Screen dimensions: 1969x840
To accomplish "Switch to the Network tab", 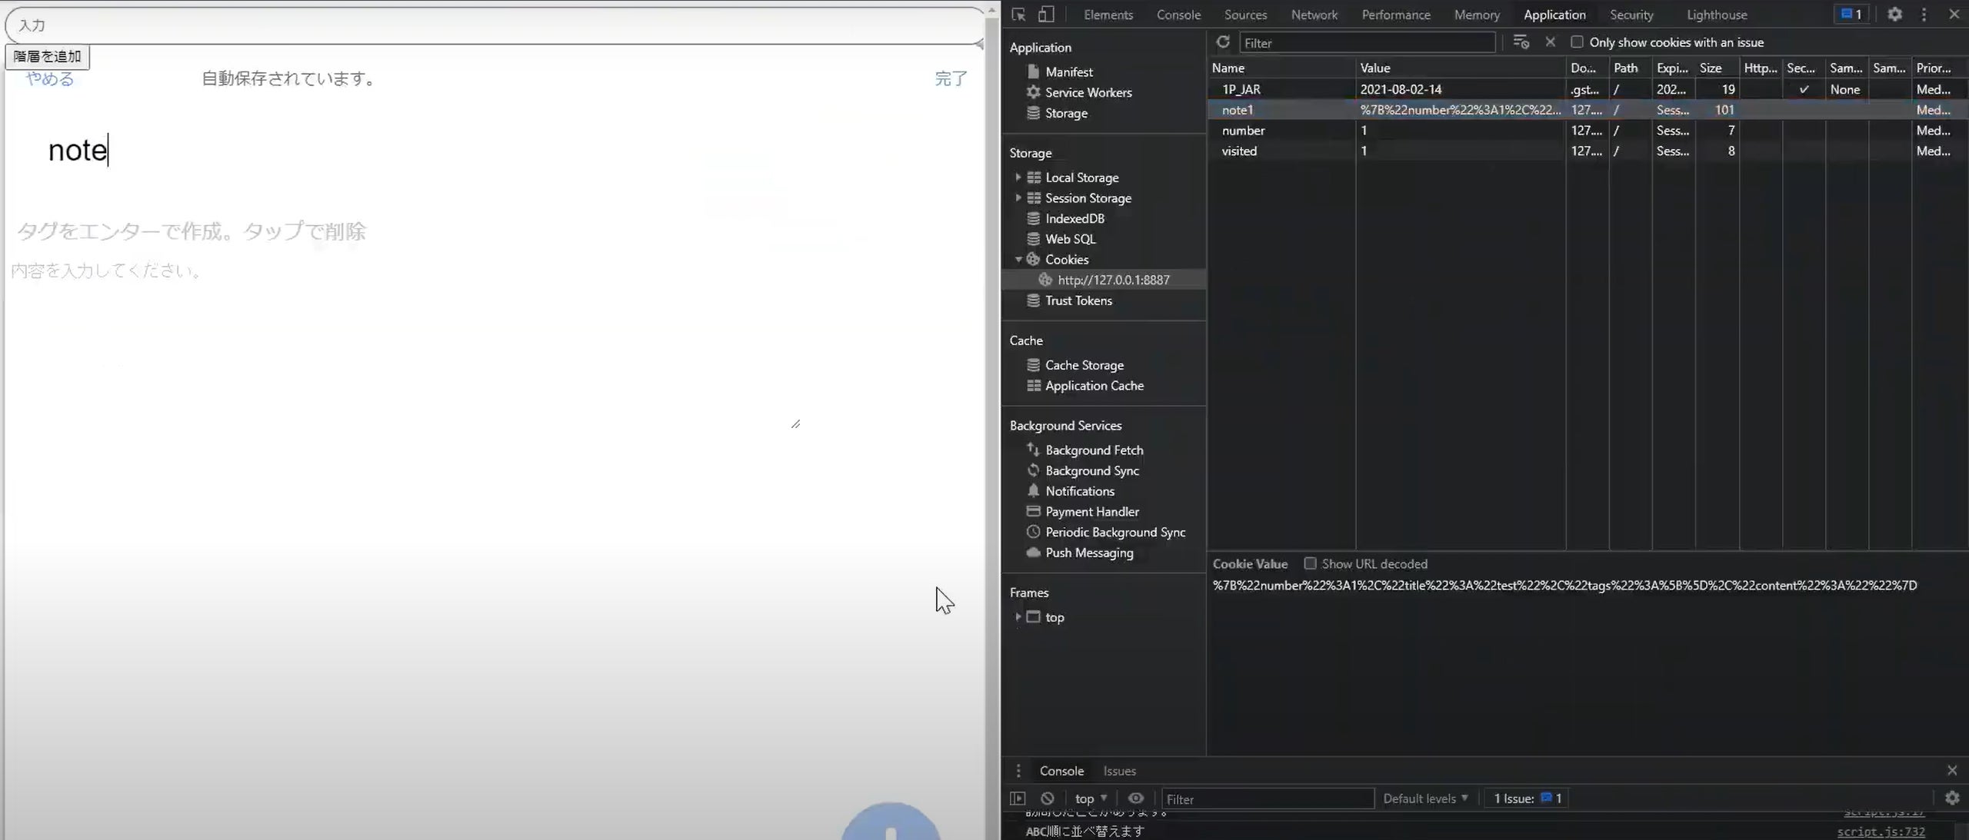I will tap(1314, 15).
